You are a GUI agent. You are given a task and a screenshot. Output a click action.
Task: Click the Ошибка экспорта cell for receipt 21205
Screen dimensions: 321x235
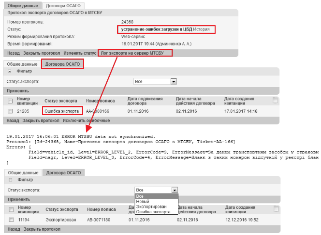click(x=61, y=111)
